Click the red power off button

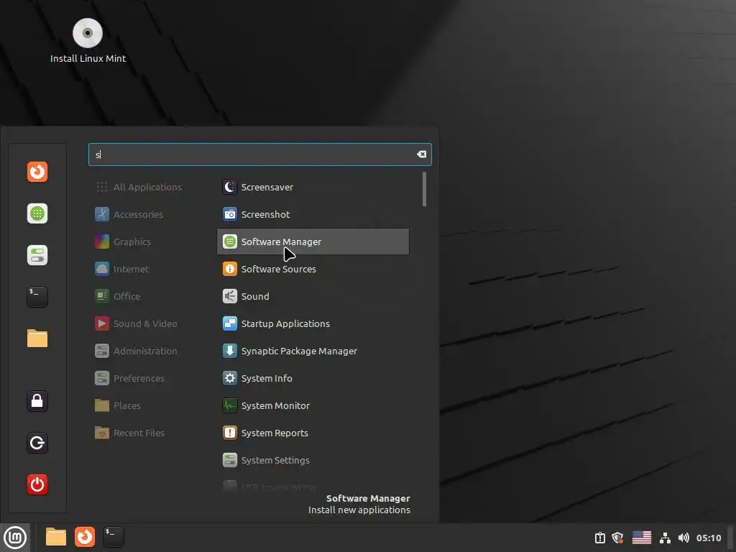37,484
